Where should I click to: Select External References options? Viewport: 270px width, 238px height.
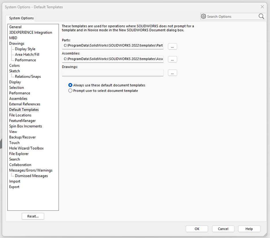pyautogui.click(x=25, y=104)
